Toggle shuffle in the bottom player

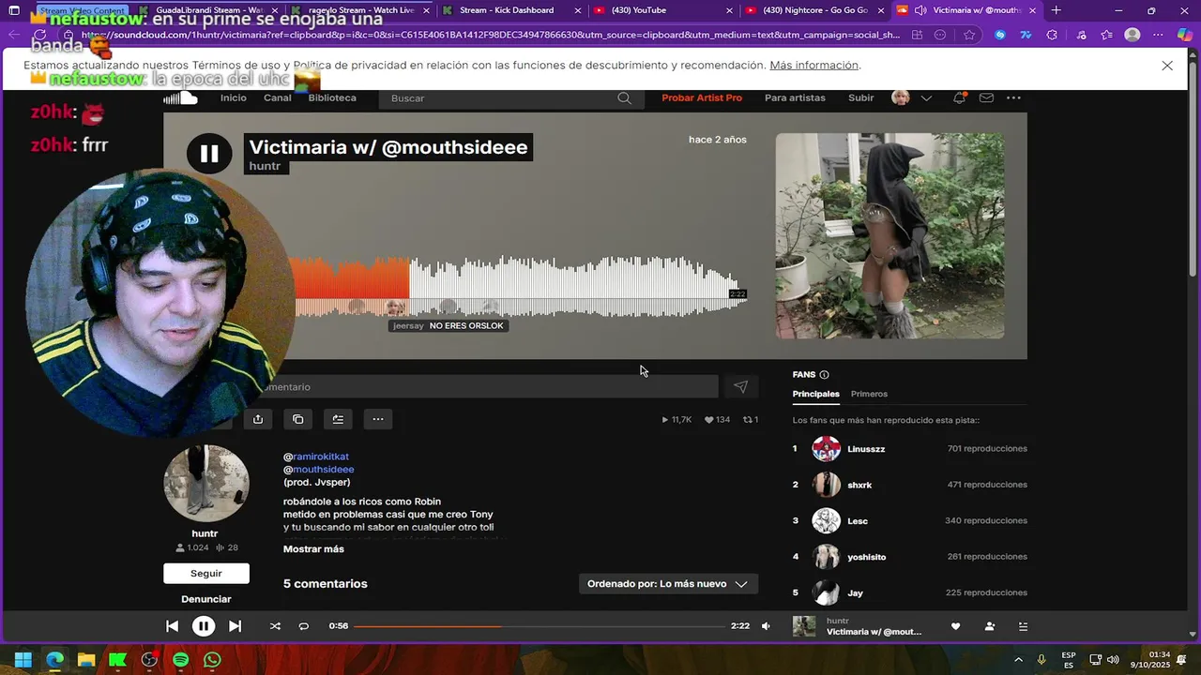pyautogui.click(x=275, y=626)
